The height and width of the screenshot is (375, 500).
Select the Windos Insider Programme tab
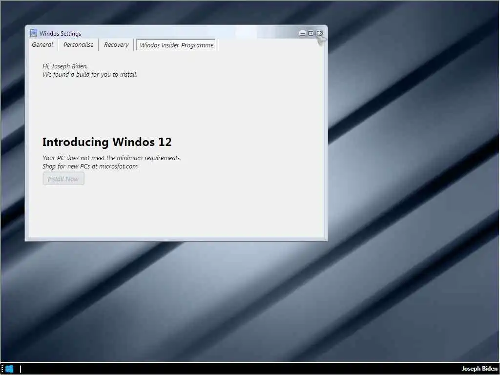coord(176,45)
